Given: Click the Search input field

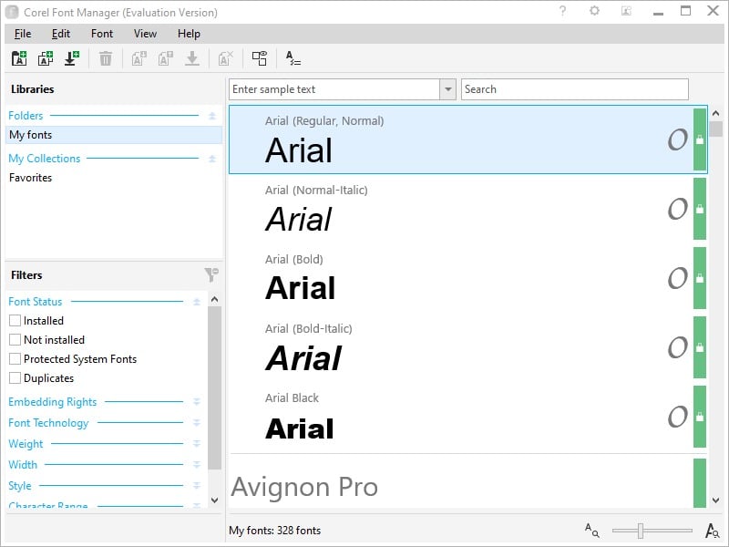Looking at the screenshot, I should click(575, 88).
